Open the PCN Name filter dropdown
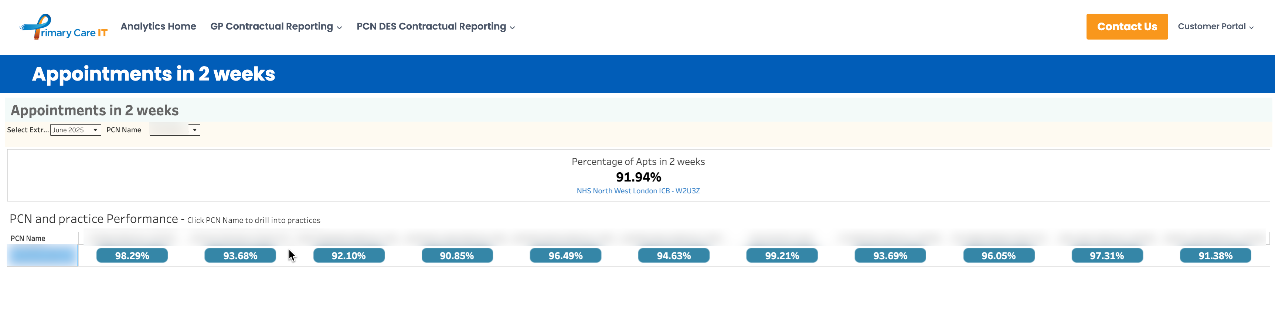The image size is (1275, 312). coord(175,130)
